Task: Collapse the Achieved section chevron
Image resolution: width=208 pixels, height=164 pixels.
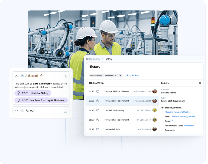Action: click(17, 76)
